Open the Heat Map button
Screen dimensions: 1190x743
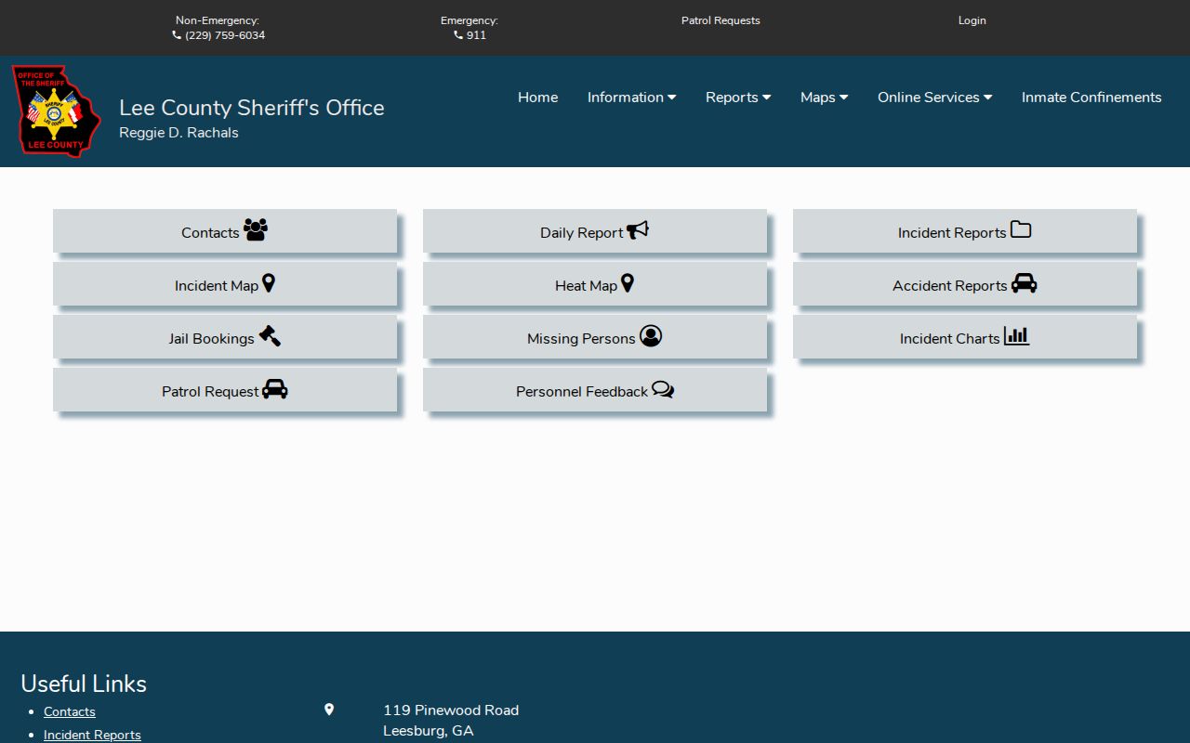click(x=595, y=284)
